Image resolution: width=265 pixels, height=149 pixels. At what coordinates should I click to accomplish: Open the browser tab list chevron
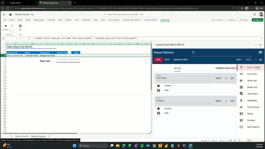click(x=3, y=3)
